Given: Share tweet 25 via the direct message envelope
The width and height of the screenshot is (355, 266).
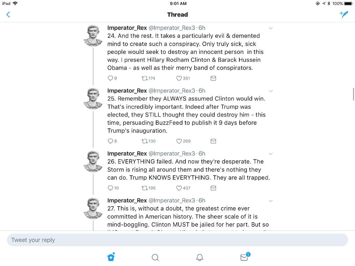Looking at the screenshot, I should click(213, 141).
